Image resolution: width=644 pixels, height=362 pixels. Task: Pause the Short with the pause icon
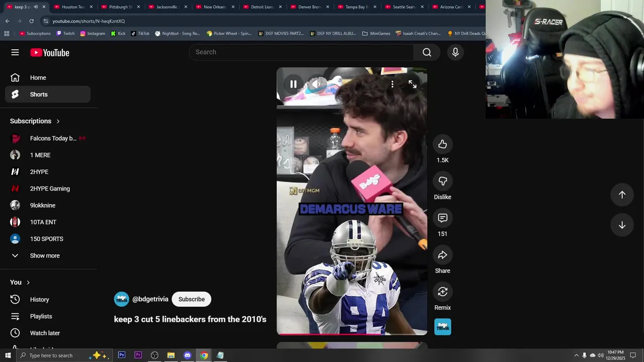[293, 84]
